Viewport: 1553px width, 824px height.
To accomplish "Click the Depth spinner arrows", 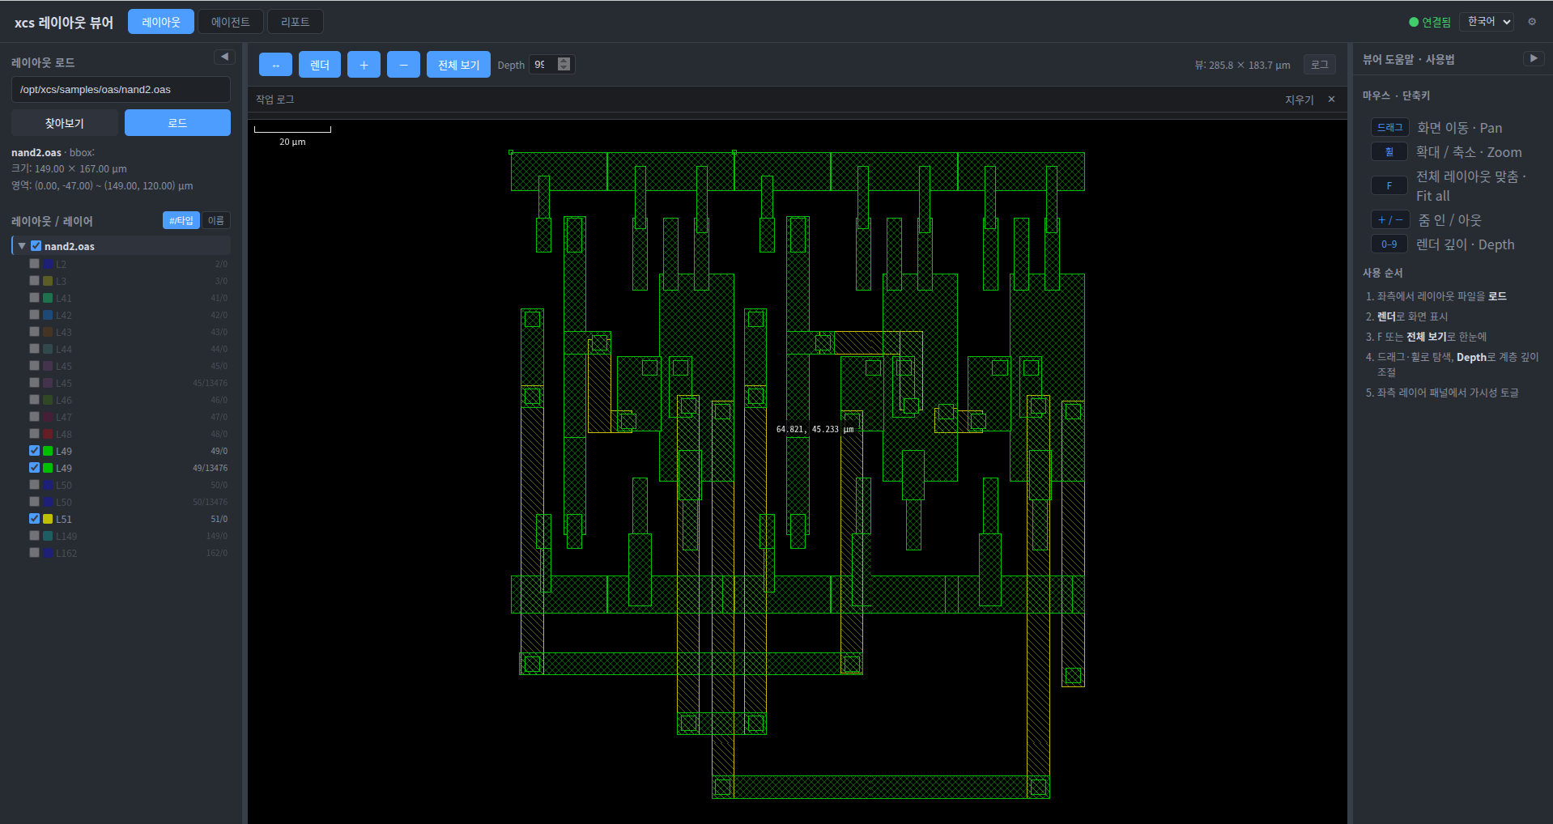I will click(564, 64).
